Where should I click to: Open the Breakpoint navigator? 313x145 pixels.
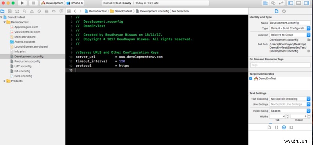[x=54, y=11]
